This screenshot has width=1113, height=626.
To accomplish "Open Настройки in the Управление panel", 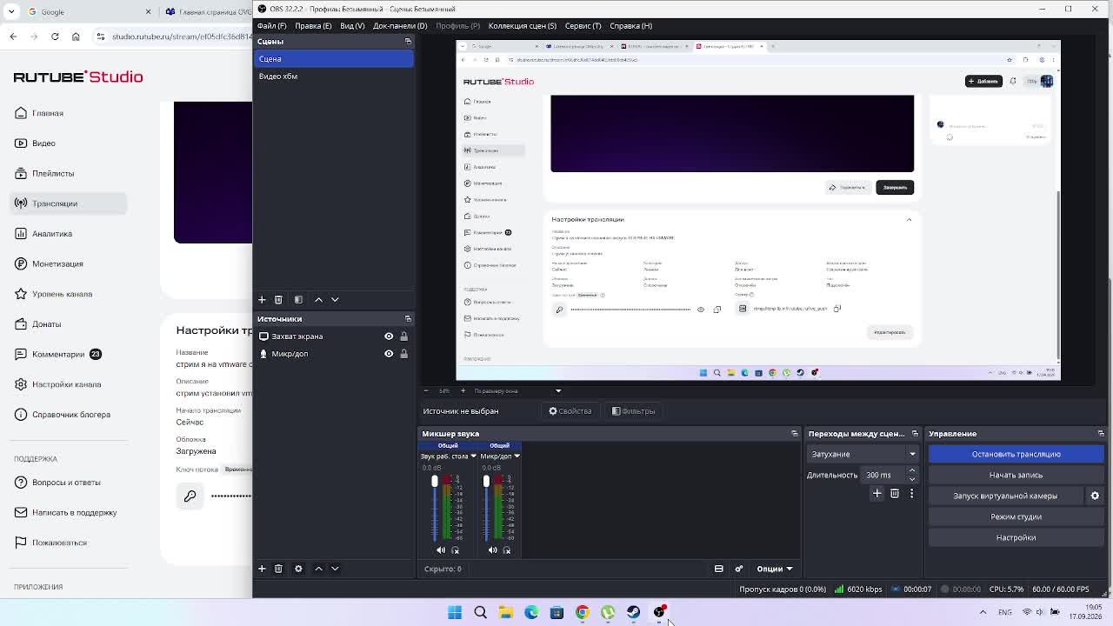I will (x=1016, y=537).
